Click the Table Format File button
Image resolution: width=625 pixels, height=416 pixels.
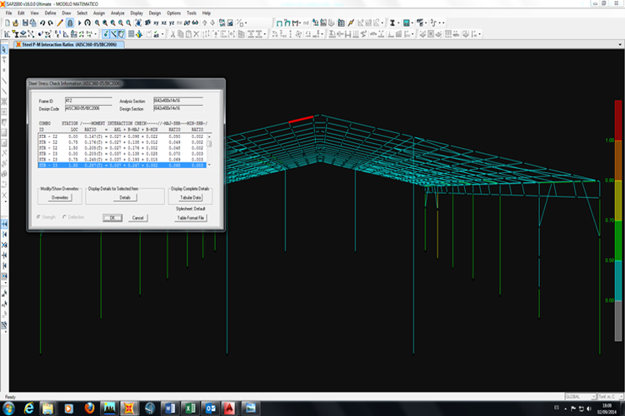pyautogui.click(x=191, y=218)
